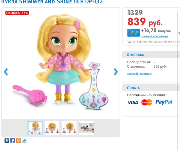Click the VISA payment logo

[x=133, y=102]
